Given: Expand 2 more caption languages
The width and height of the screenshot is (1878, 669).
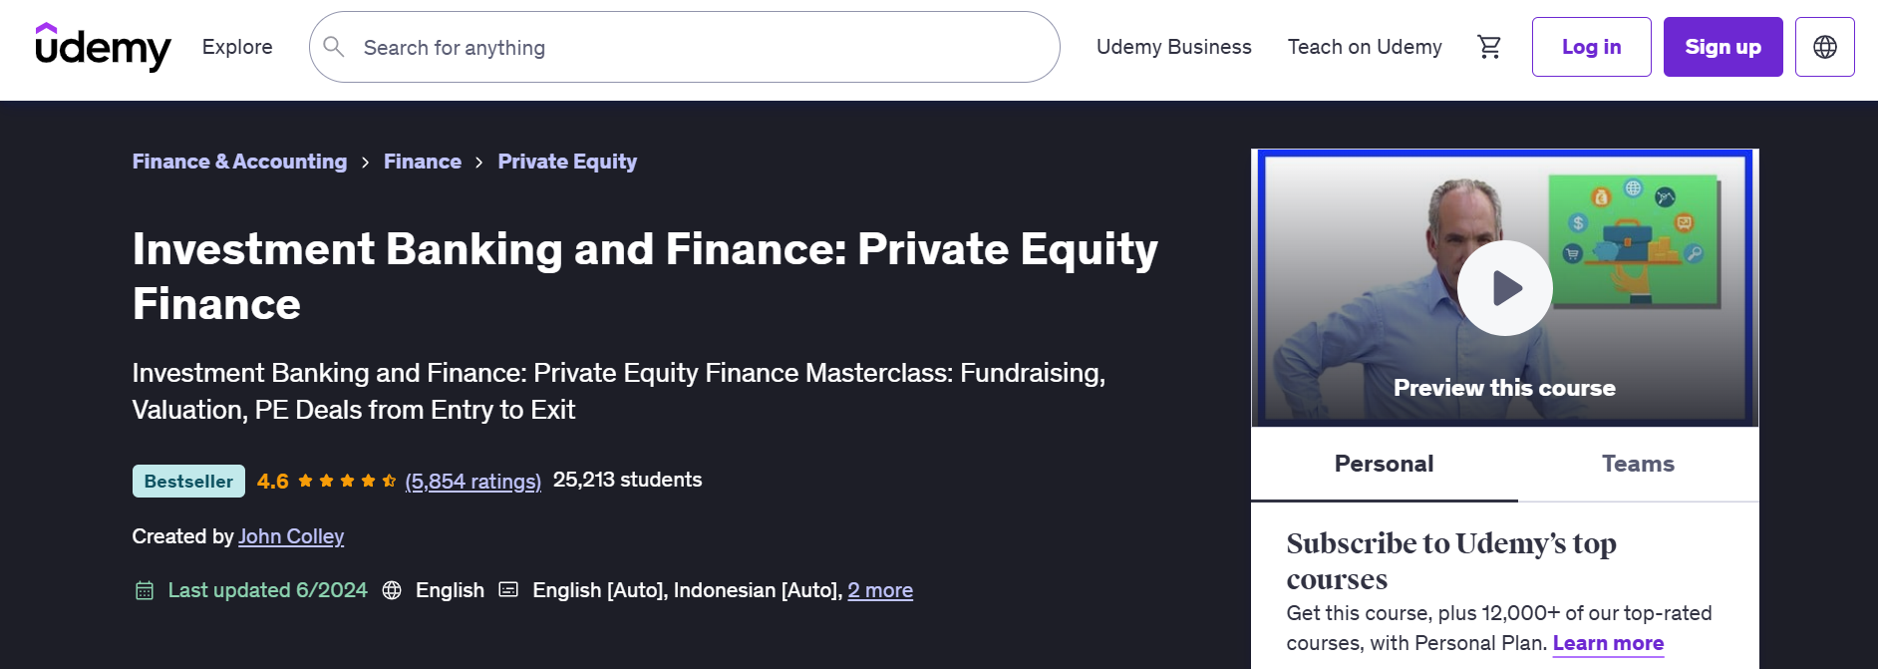Looking at the screenshot, I should [x=879, y=590].
